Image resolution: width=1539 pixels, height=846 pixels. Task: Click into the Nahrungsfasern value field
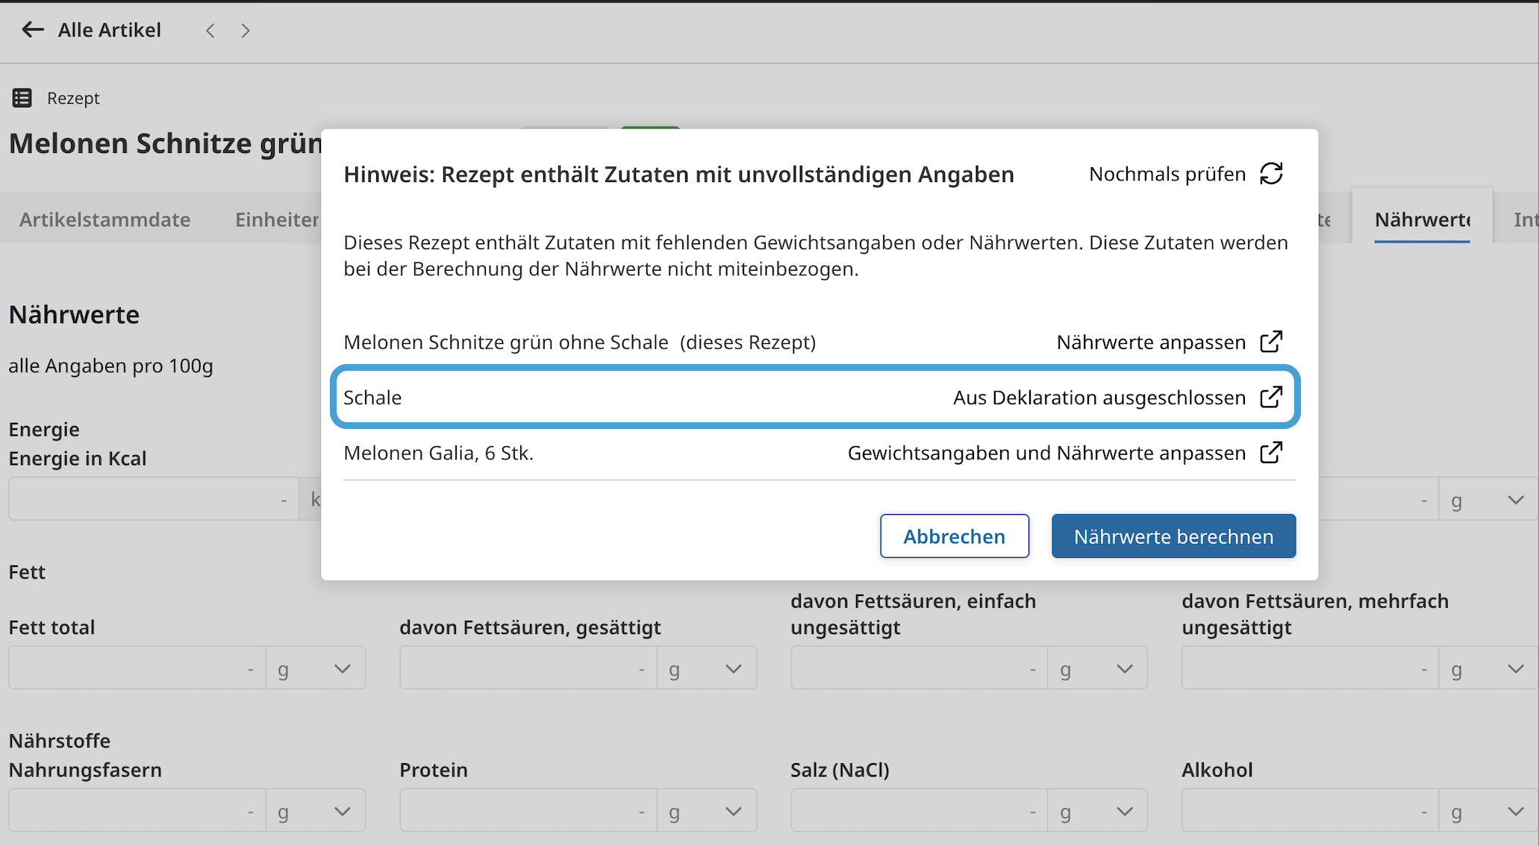click(137, 811)
